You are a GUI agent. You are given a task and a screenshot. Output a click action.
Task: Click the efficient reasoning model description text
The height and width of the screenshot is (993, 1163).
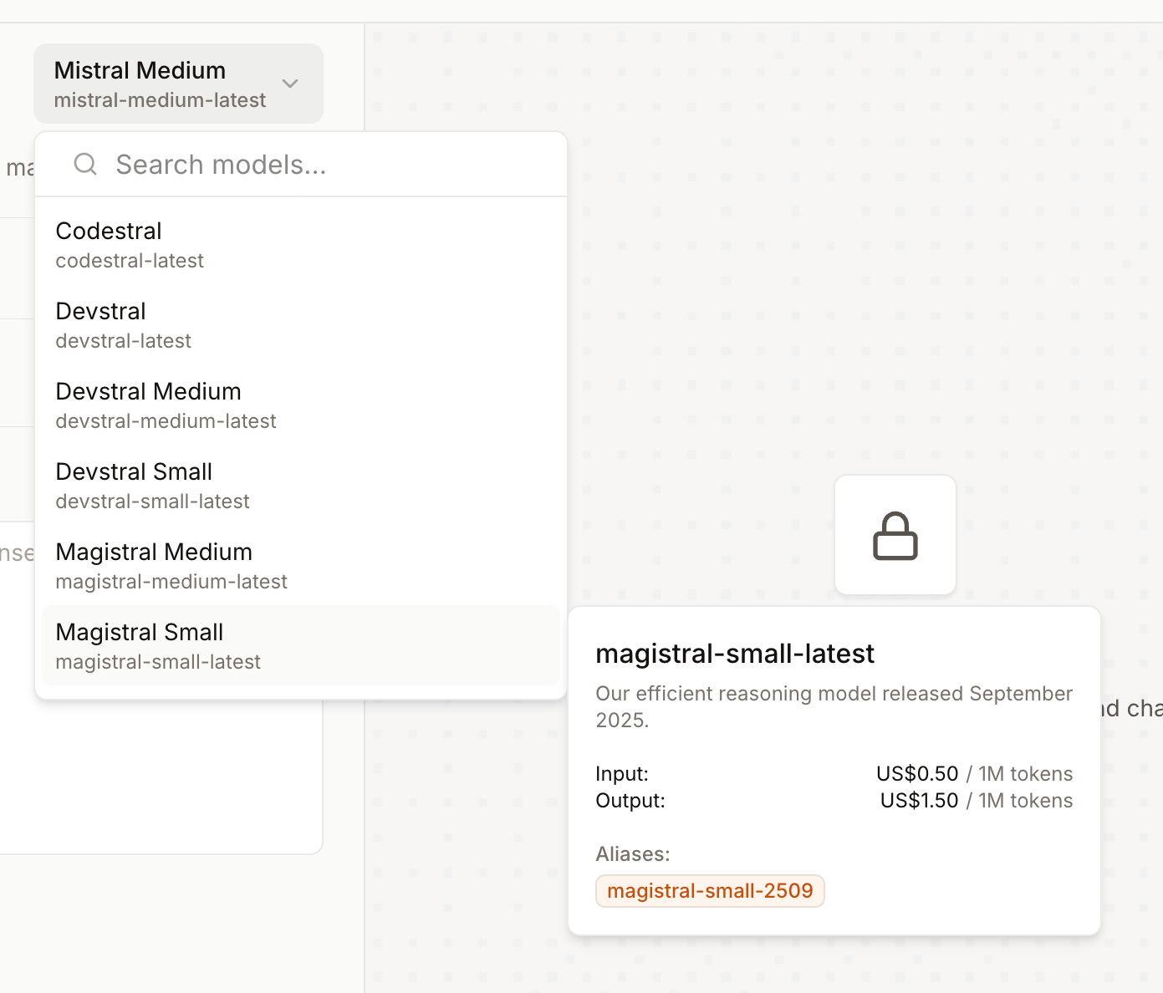click(833, 695)
